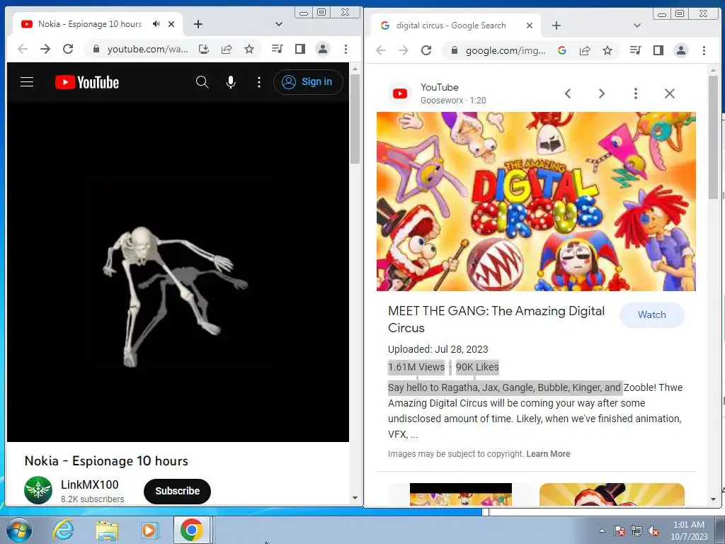The height and width of the screenshot is (544, 725).
Task: Reload the Google Images page
Action: point(426,50)
